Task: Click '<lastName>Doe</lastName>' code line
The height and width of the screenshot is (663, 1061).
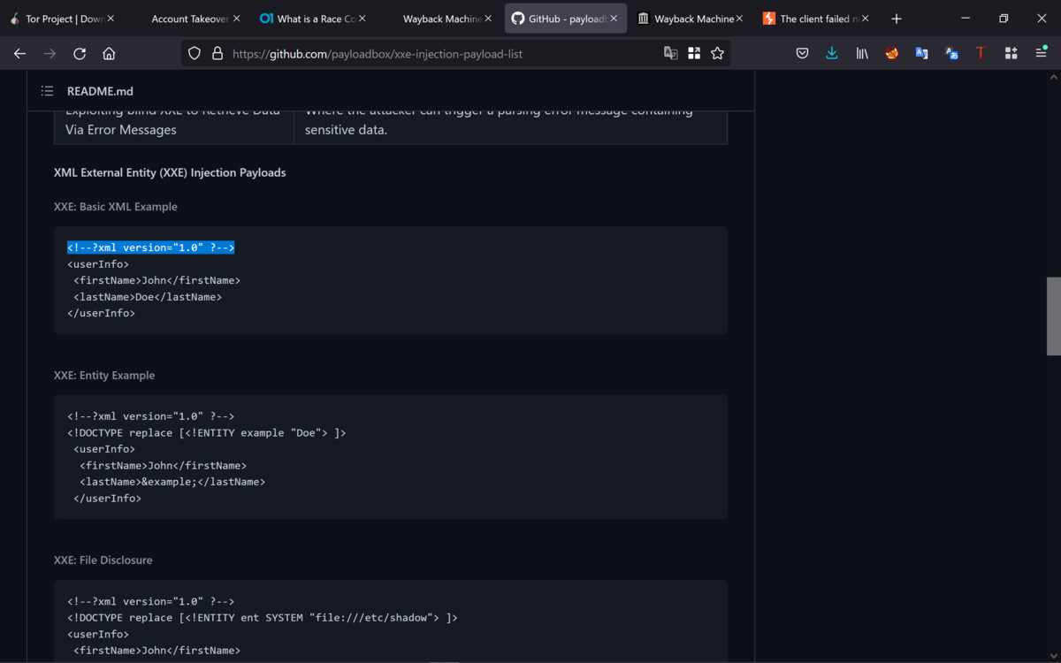Action: click(148, 297)
